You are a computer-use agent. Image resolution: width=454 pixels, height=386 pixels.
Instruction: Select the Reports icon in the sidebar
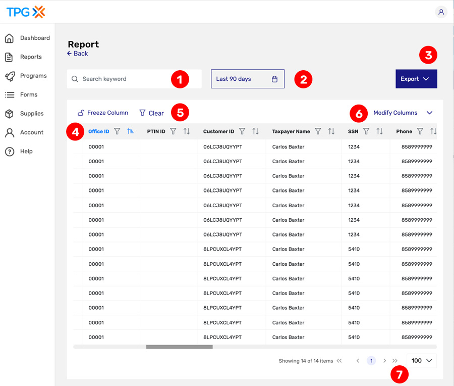(9, 57)
